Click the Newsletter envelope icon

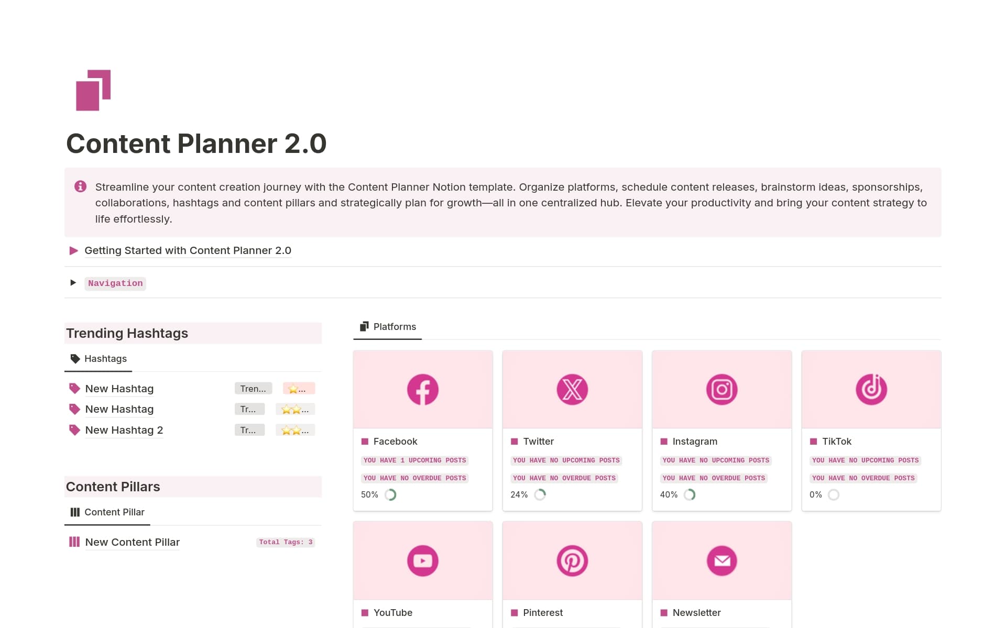(x=721, y=560)
